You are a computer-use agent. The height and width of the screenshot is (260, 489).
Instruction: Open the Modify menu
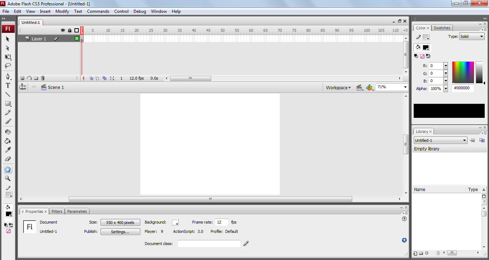tap(62, 11)
